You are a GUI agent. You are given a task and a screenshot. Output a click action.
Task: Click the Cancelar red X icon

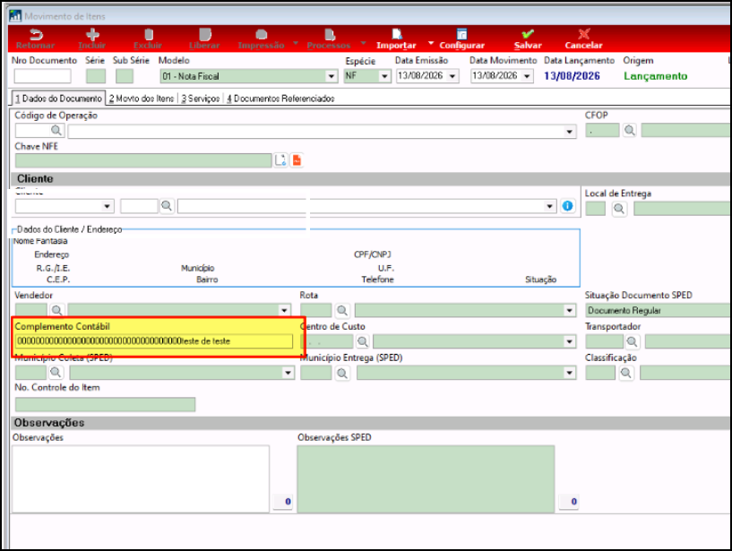pyautogui.click(x=583, y=34)
